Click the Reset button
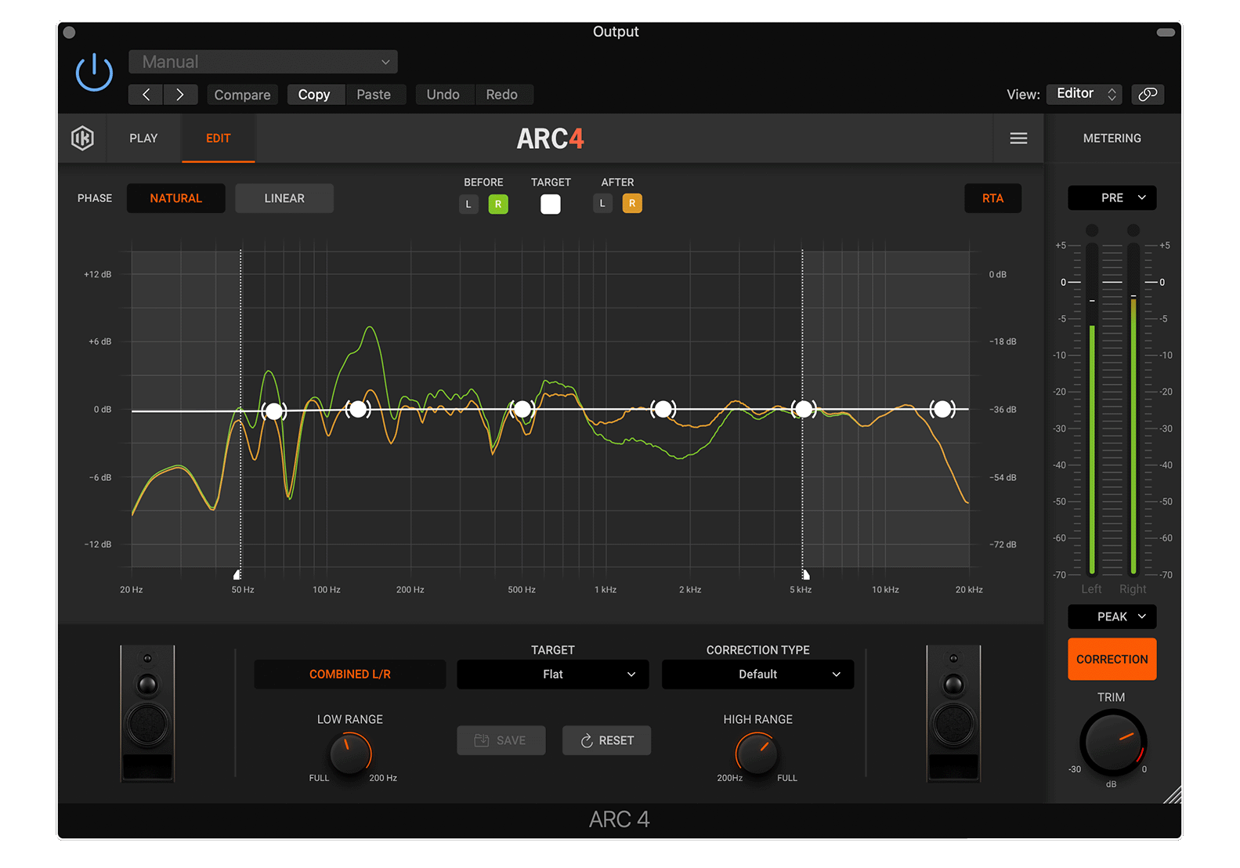The height and width of the screenshot is (868, 1240). (x=607, y=740)
